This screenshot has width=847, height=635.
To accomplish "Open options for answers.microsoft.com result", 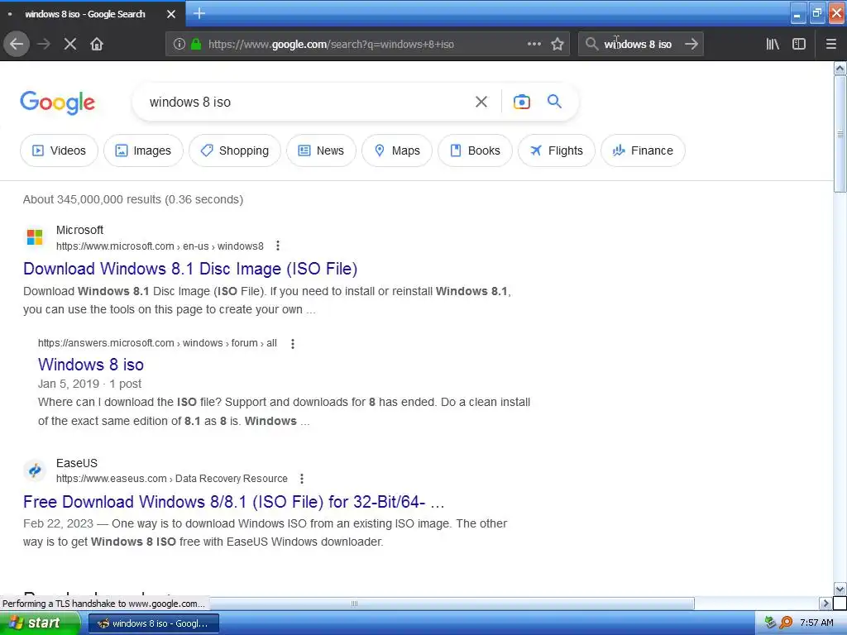I will [293, 343].
